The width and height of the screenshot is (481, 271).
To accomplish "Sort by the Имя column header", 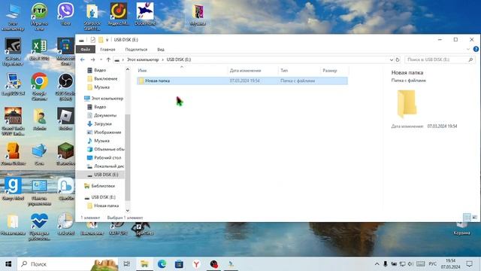I will point(182,70).
